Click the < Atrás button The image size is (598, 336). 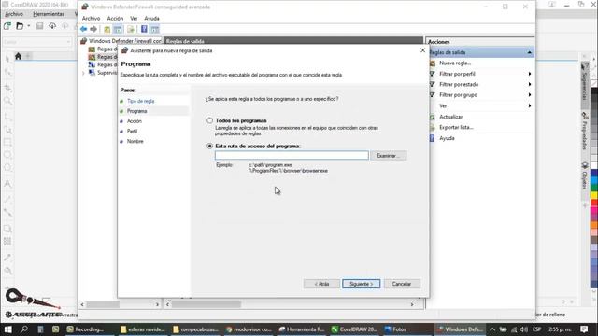point(321,284)
